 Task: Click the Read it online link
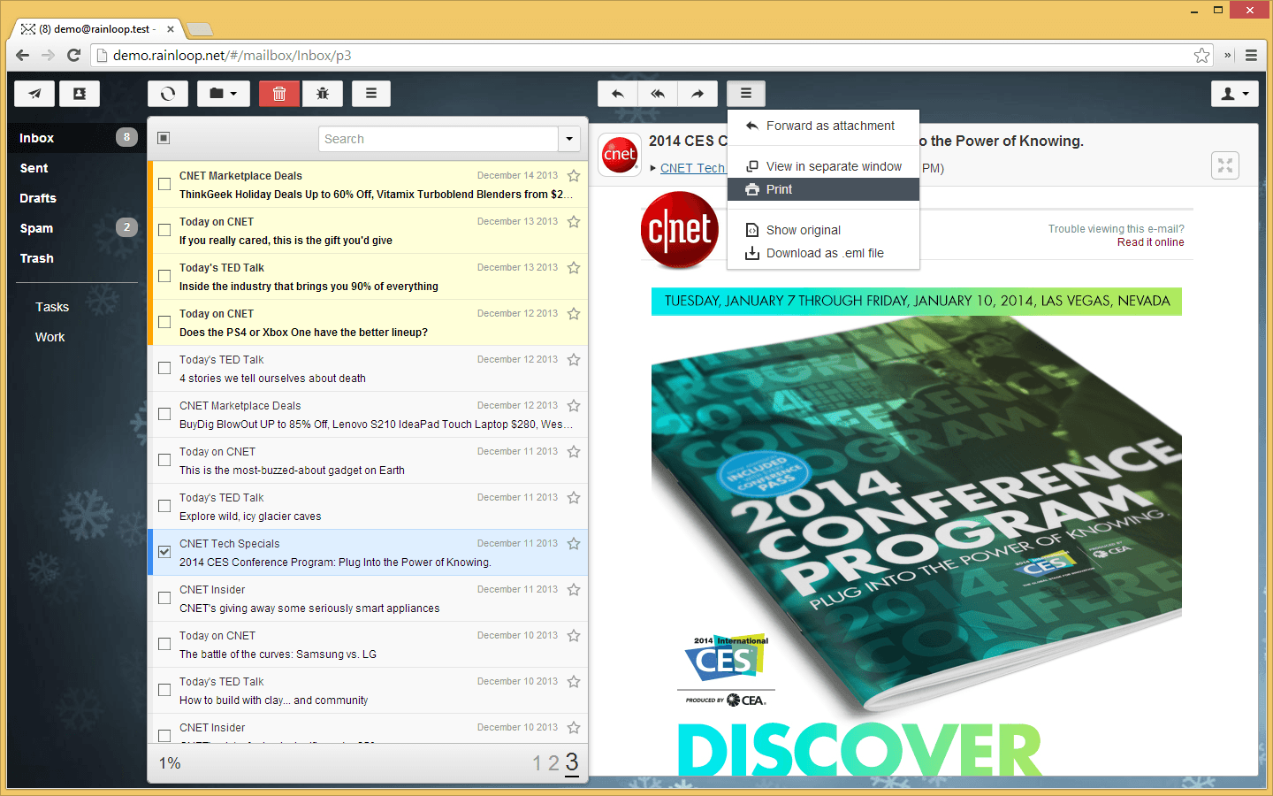coord(1151,241)
